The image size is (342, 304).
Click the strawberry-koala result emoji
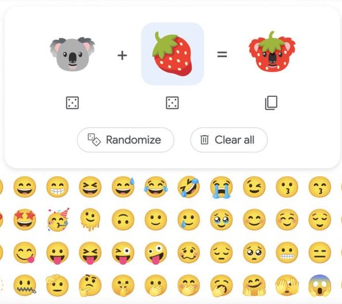click(x=272, y=52)
